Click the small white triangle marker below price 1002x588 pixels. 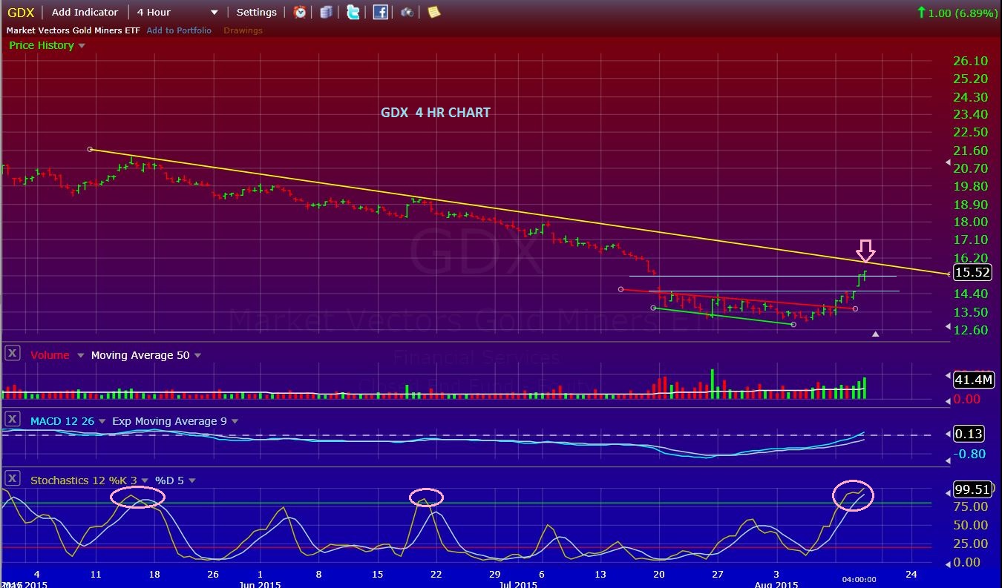click(x=875, y=334)
